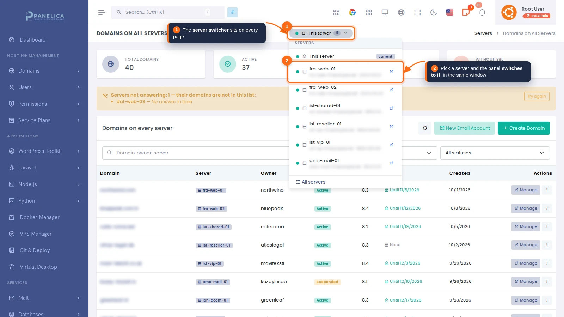This screenshot has width=564, height=317.
Task: Open the US flag language selector
Action: 450,12
